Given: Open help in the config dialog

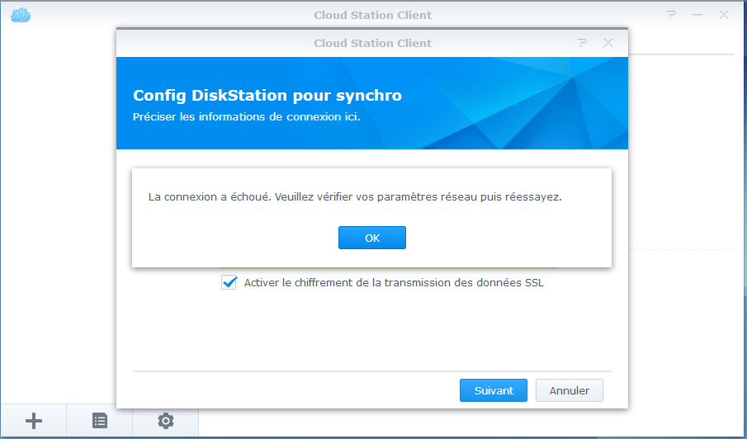Looking at the screenshot, I should pos(582,43).
